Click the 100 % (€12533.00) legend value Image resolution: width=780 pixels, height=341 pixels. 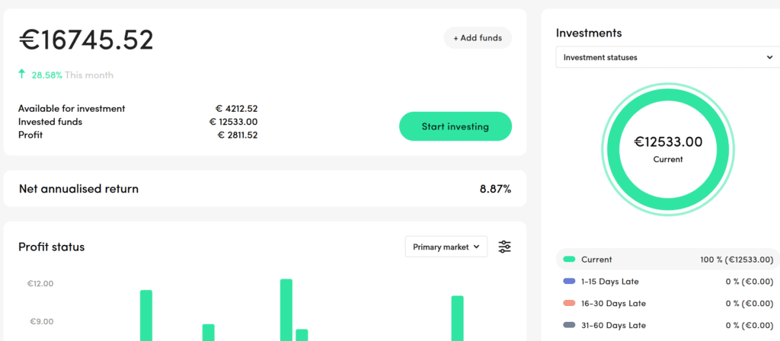click(737, 260)
